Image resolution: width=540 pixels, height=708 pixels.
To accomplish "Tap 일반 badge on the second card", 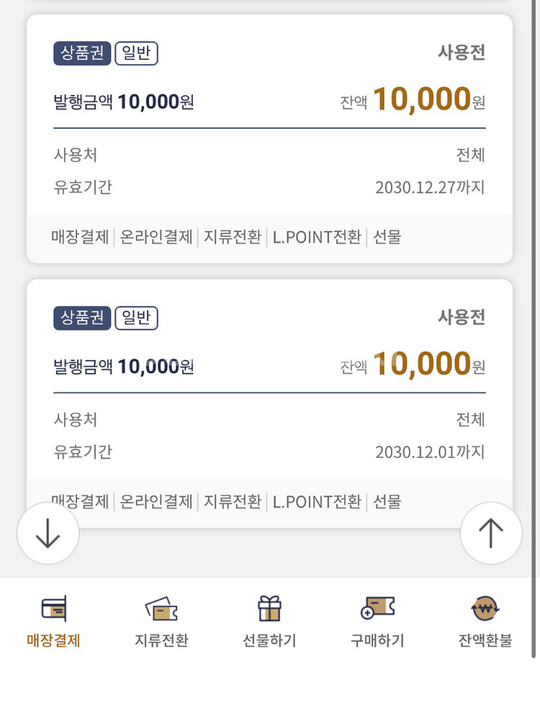I will click(x=136, y=318).
